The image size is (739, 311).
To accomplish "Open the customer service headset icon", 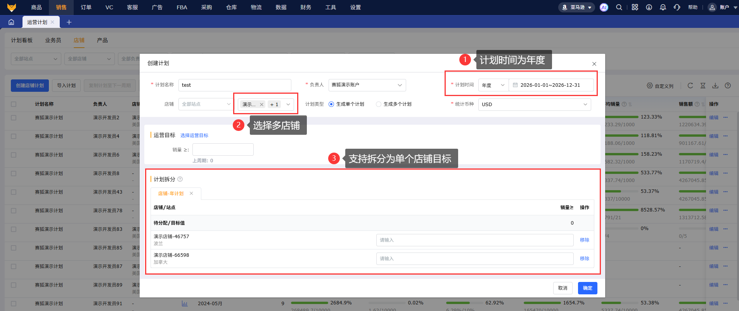I will click(677, 7).
